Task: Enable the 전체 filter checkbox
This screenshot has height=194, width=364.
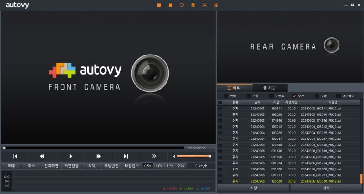Action: (x=226, y=96)
